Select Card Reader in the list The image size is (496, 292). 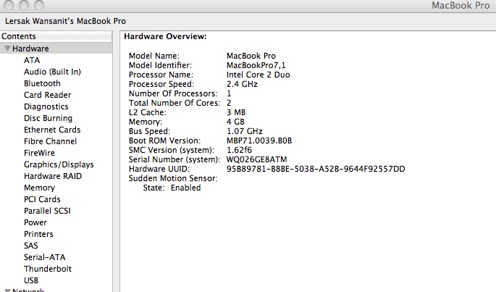click(48, 95)
